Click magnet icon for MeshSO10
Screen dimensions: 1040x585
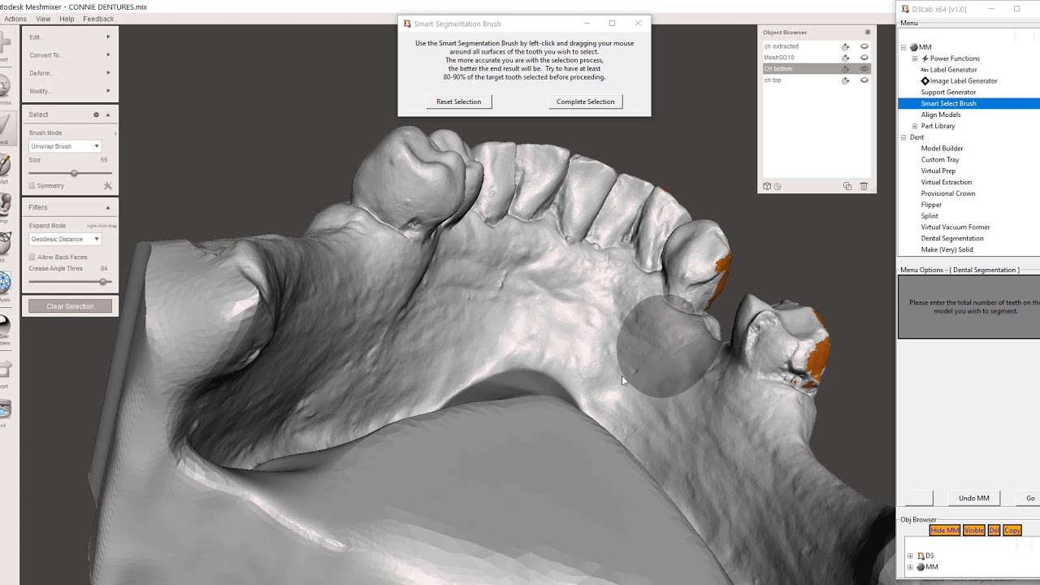click(x=845, y=58)
